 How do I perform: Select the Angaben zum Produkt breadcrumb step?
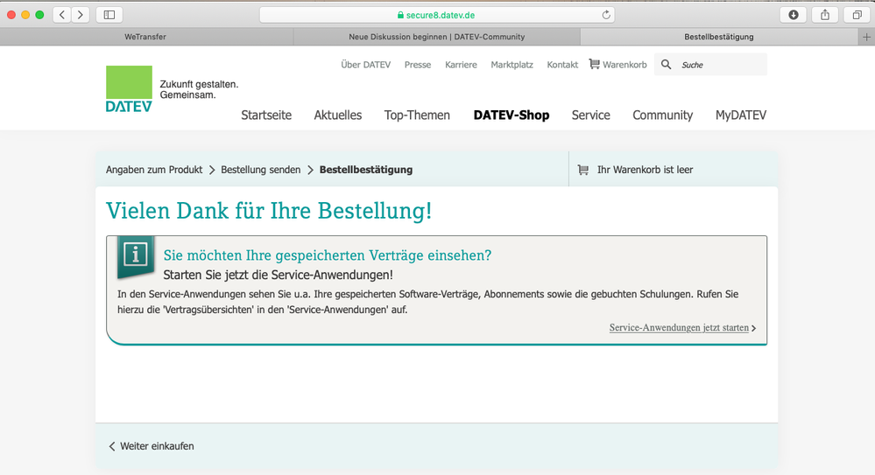[154, 170]
